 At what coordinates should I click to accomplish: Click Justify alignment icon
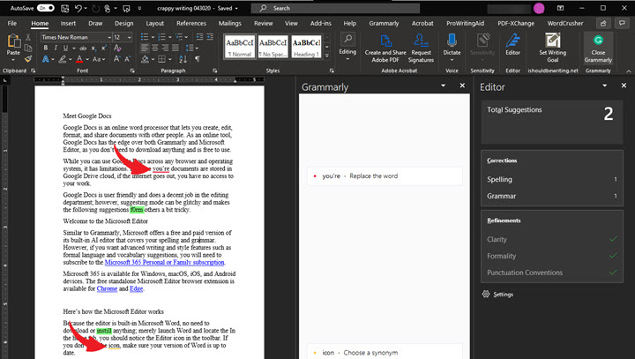pos(175,49)
